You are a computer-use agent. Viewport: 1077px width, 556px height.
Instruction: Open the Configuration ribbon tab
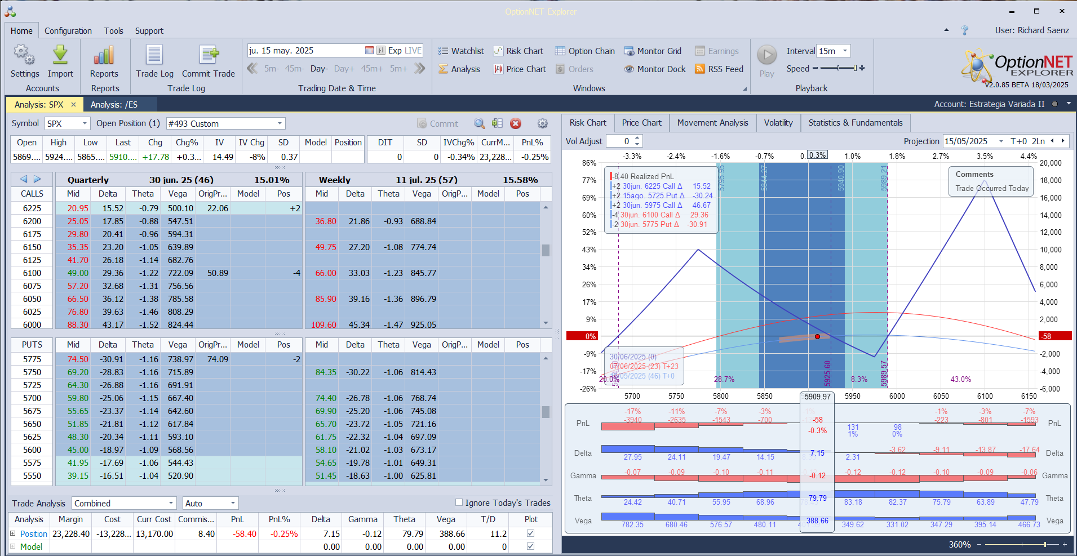pos(68,31)
